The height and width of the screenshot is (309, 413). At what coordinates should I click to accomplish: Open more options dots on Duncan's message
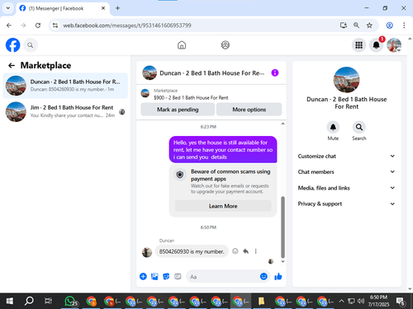point(255,251)
